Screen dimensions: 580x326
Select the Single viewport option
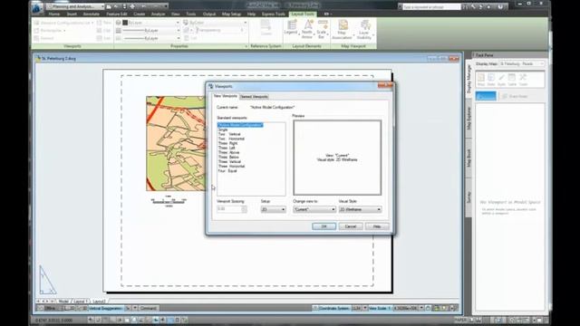tap(223, 129)
